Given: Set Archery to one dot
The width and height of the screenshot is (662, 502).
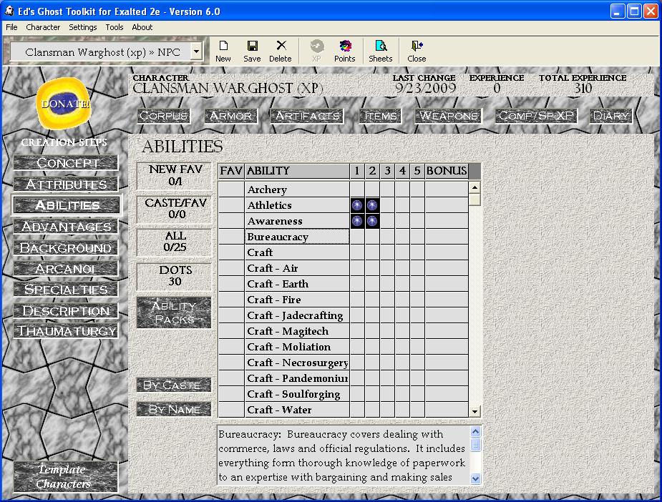Looking at the screenshot, I should coord(357,190).
